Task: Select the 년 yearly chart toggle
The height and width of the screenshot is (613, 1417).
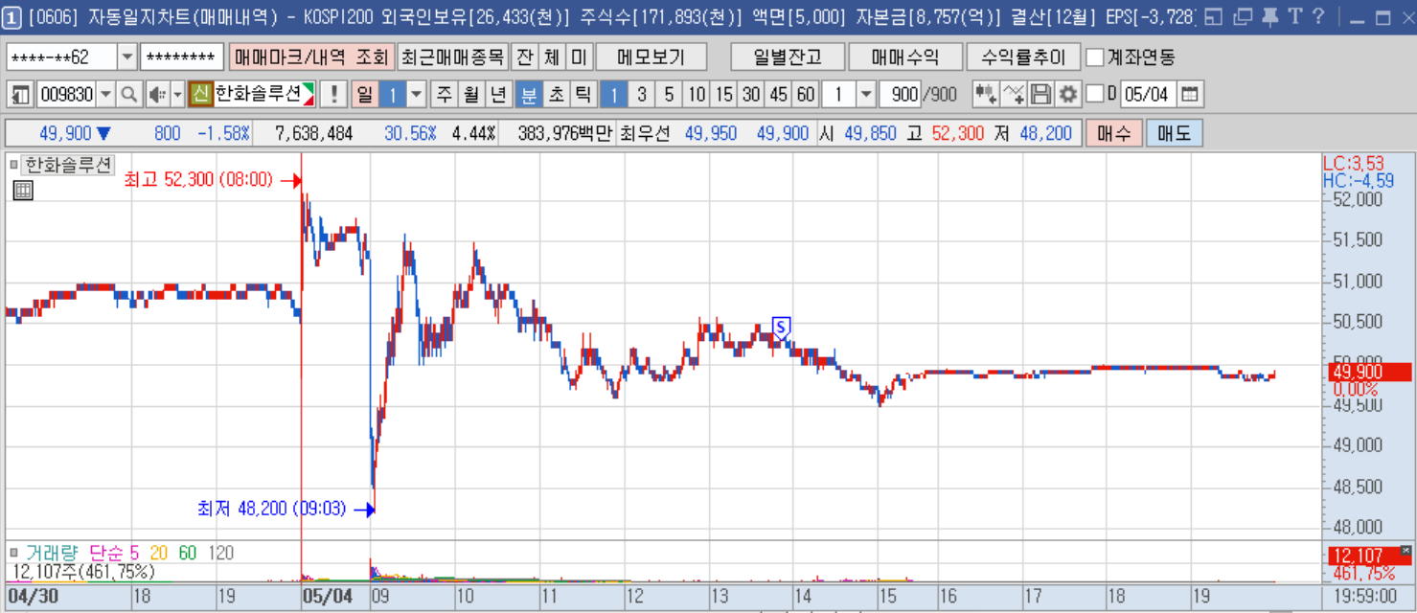Action: pos(498,95)
